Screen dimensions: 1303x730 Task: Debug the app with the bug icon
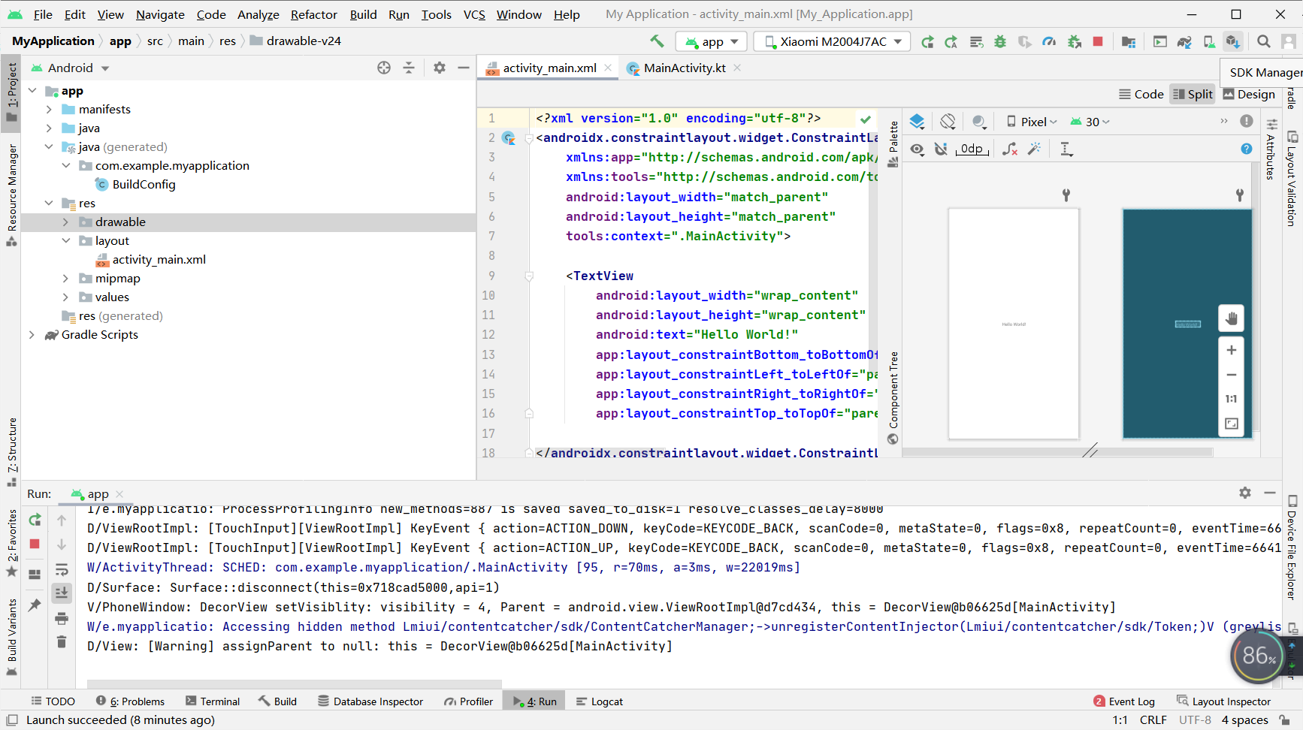tap(1000, 41)
